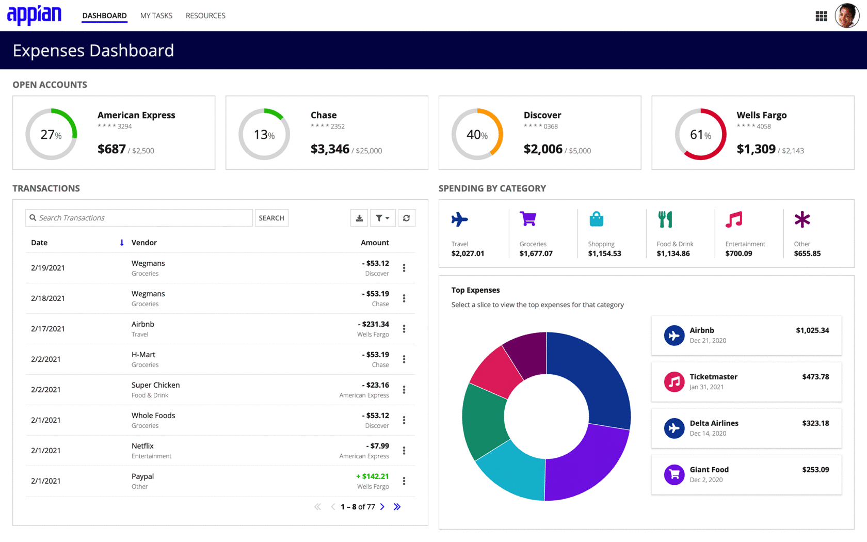867x542 pixels.
Task: Switch to the Dashboard tab
Action: pyautogui.click(x=104, y=15)
